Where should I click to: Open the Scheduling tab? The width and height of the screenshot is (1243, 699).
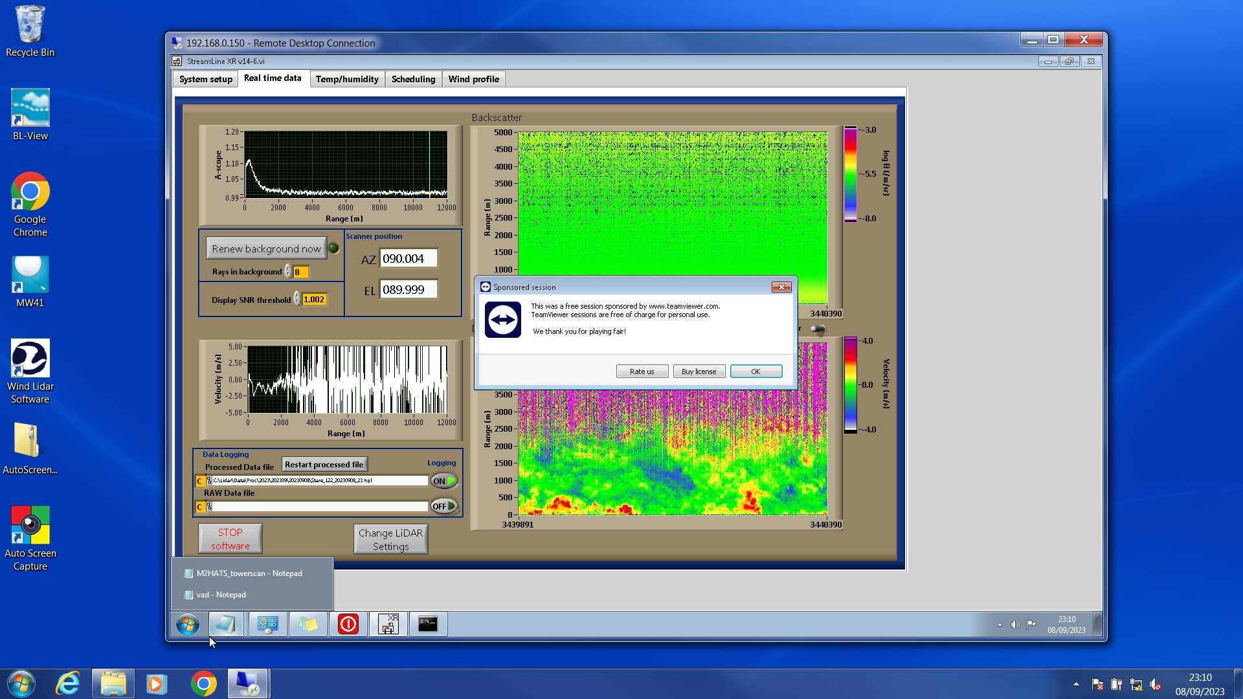[x=413, y=79]
